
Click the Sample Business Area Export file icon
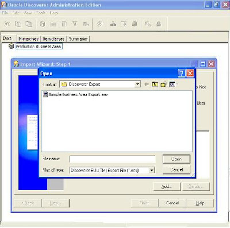[45, 94]
